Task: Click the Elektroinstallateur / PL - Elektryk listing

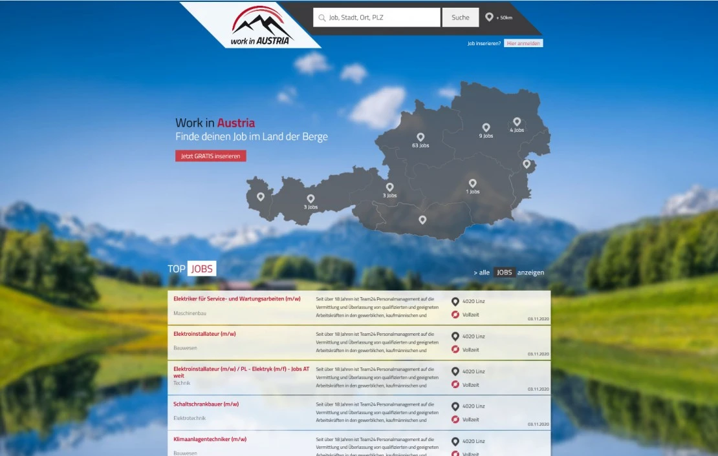Action: [x=241, y=369]
